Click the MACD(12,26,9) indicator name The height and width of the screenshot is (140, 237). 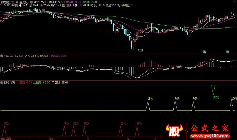(x=14, y=55)
